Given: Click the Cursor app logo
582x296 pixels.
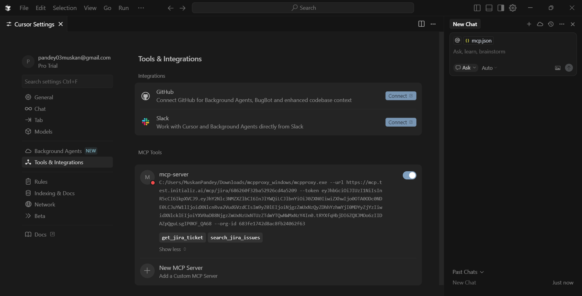Looking at the screenshot, I should [x=8, y=8].
